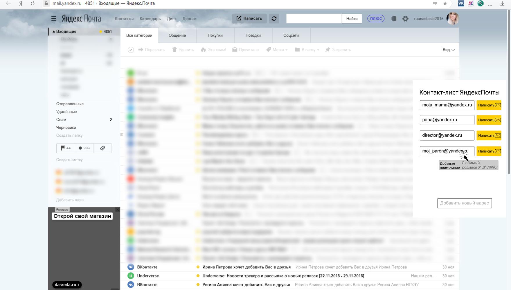Refresh mail with the reload arrows icon
This screenshot has width=511, height=290.
click(274, 19)
